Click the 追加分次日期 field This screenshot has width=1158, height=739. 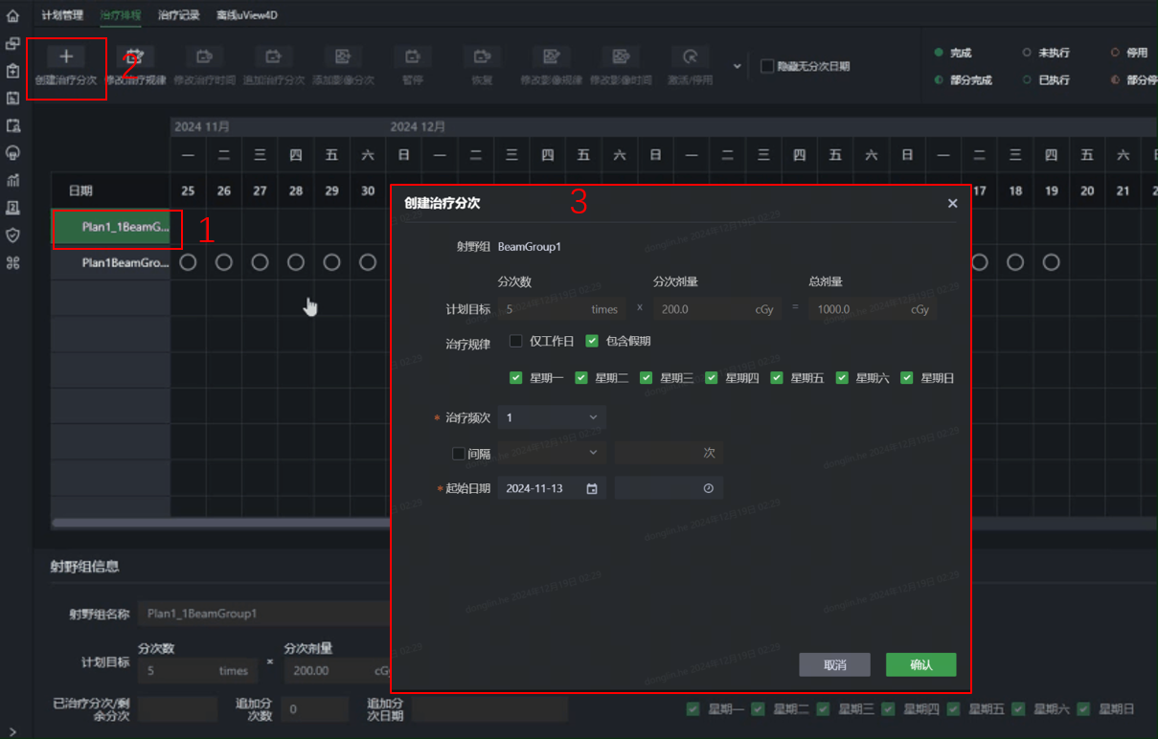[x=490, y=709]
